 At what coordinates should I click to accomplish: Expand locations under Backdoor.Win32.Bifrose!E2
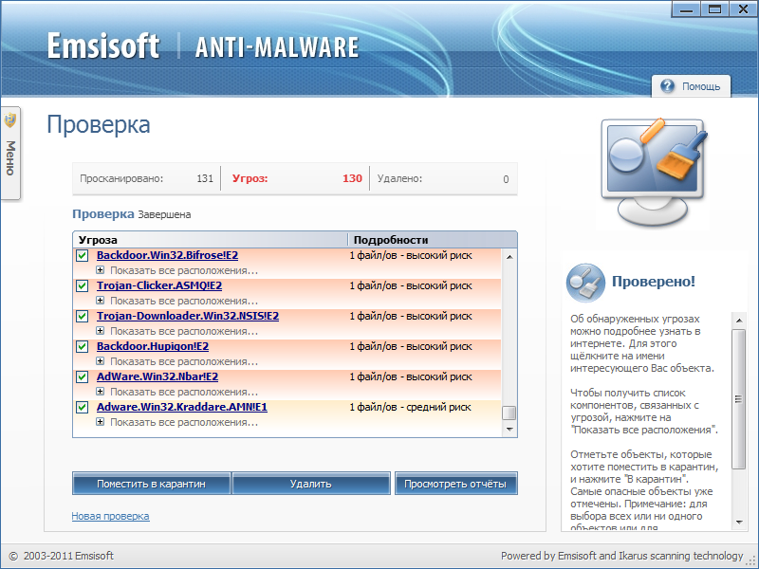[100, 270]
